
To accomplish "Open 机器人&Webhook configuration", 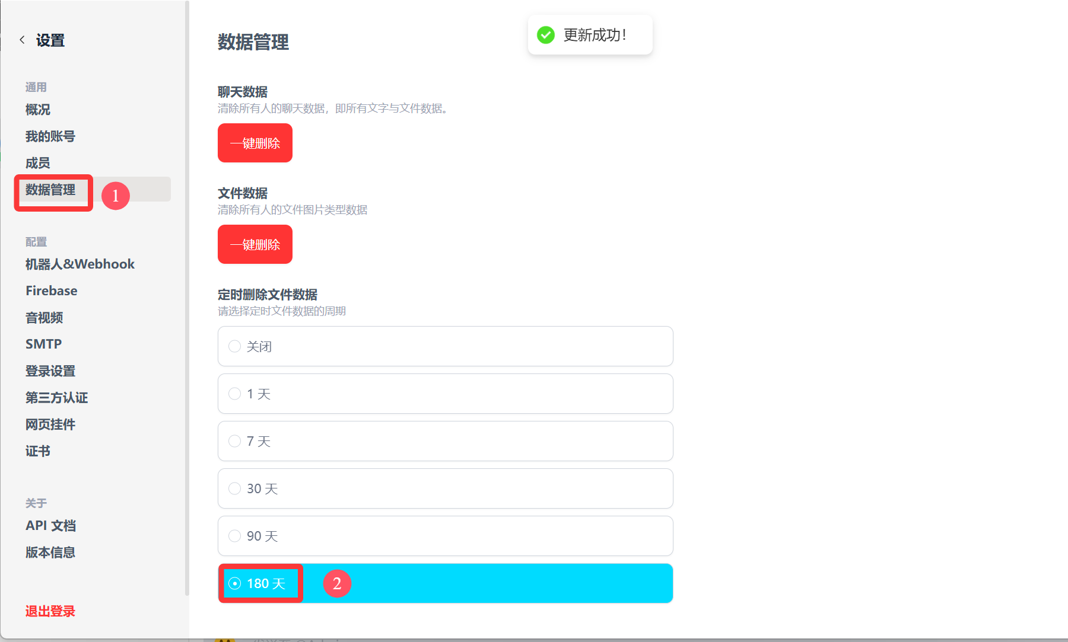I will click(80, 264).
